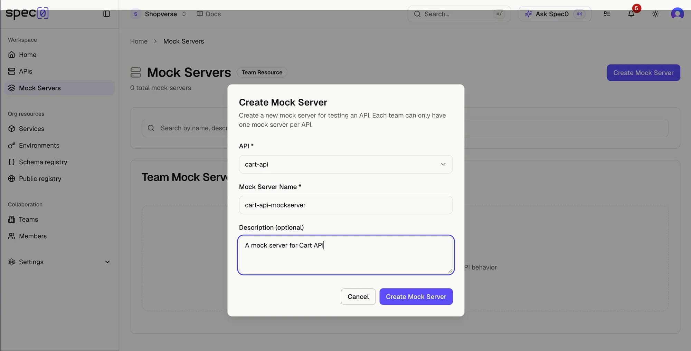Viewport: 691px width, 351px height.
Task: Click the 'Collaboration' section label
Action: click(x=25, y=205)
